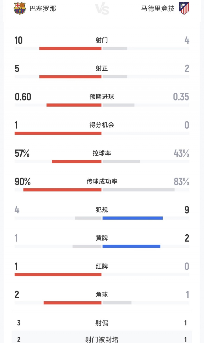Tap the 射门被封堵 row label

tap(102, 340)
